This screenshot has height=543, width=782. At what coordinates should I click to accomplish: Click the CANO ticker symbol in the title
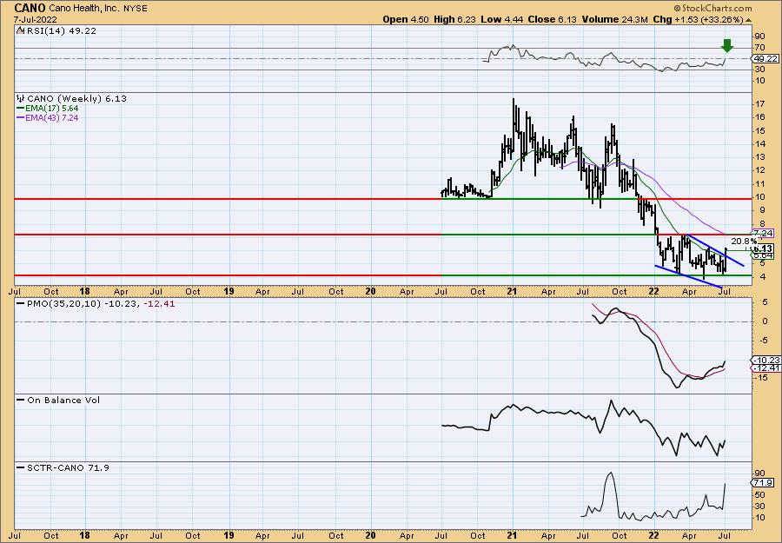(30, 8)
